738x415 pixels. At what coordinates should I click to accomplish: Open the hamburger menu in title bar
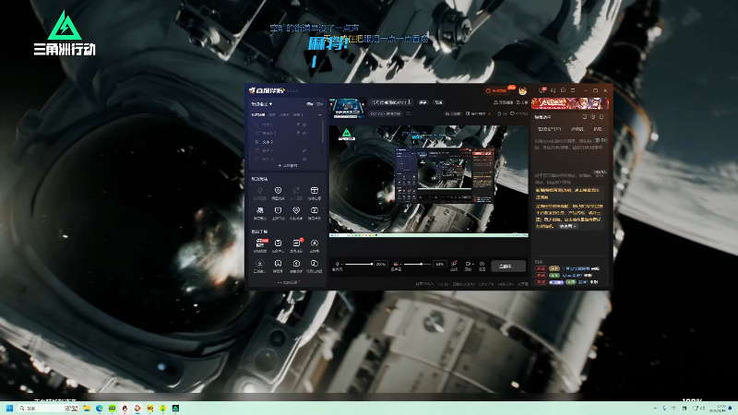(573, 90)
